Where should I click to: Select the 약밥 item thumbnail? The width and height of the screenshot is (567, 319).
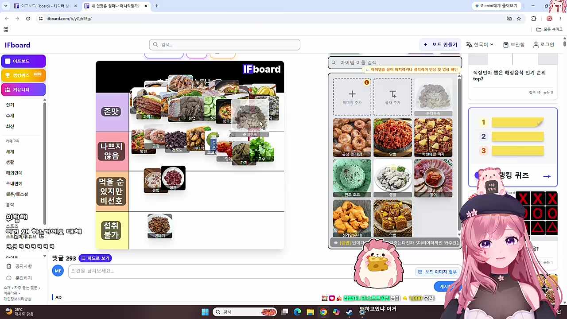pos(392,218)
